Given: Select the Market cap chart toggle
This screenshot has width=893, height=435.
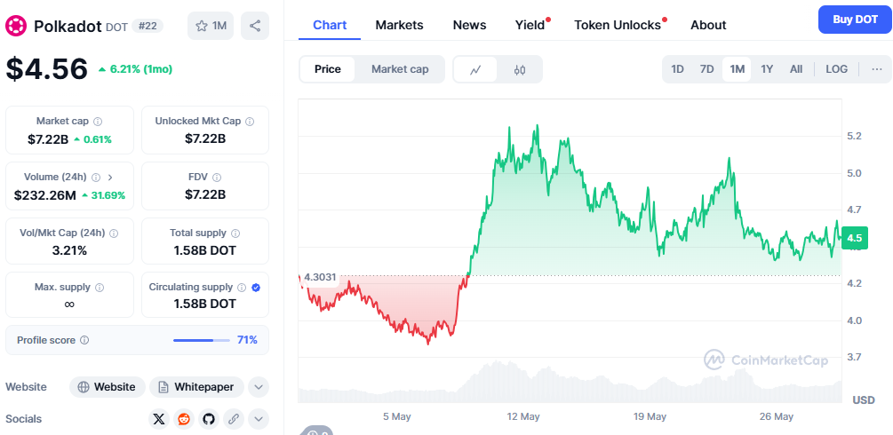Looking at the screenshot, I should coord(400,69).
